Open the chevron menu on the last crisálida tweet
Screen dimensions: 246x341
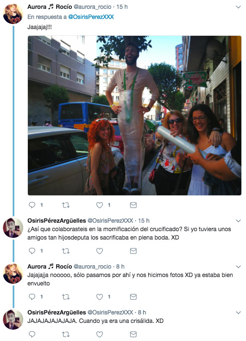238,312
